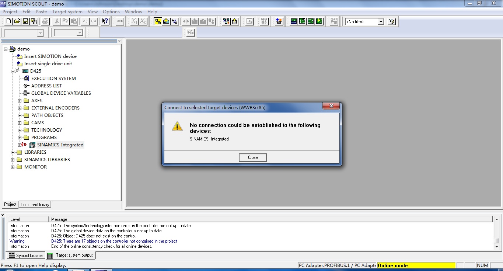Click the yellow download-arrow icon beside Connect

pyautogui.click(x=166, y=21)
